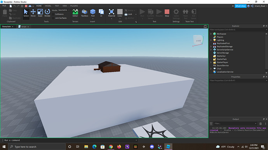This screenshot has height=150, width=268.
Task: Switch to the MODEL ribbon tab
Action: tap(48, 6)
